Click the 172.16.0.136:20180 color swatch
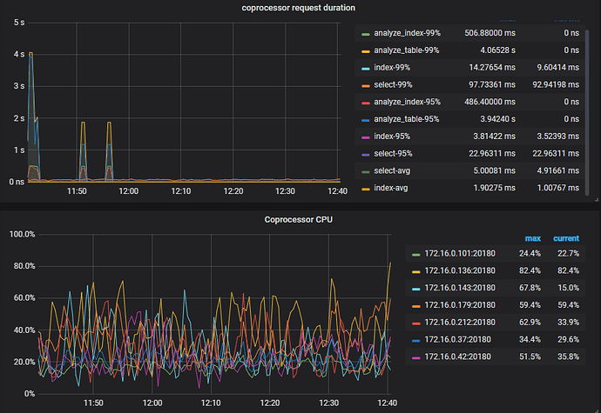This screenshot has height=413, width=601. coord(415,271)
